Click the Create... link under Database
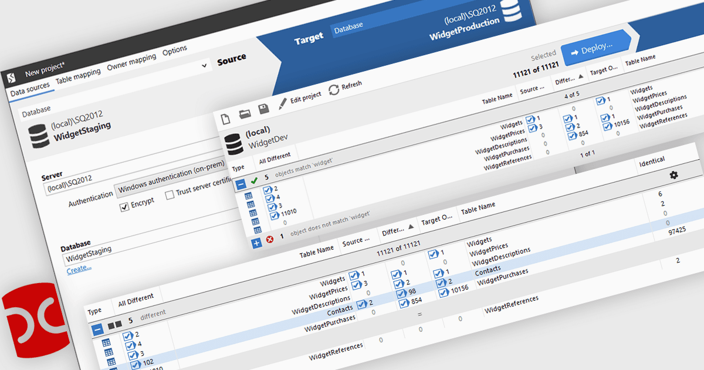 pos(79,269)
